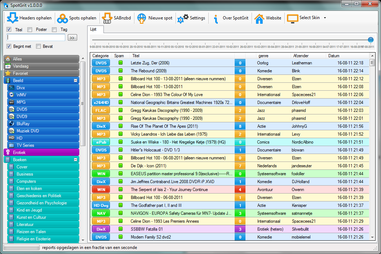Viewport: 381px width, 254px height.
Task: Click the Over SpotGrit label
Action: [235, 18]
